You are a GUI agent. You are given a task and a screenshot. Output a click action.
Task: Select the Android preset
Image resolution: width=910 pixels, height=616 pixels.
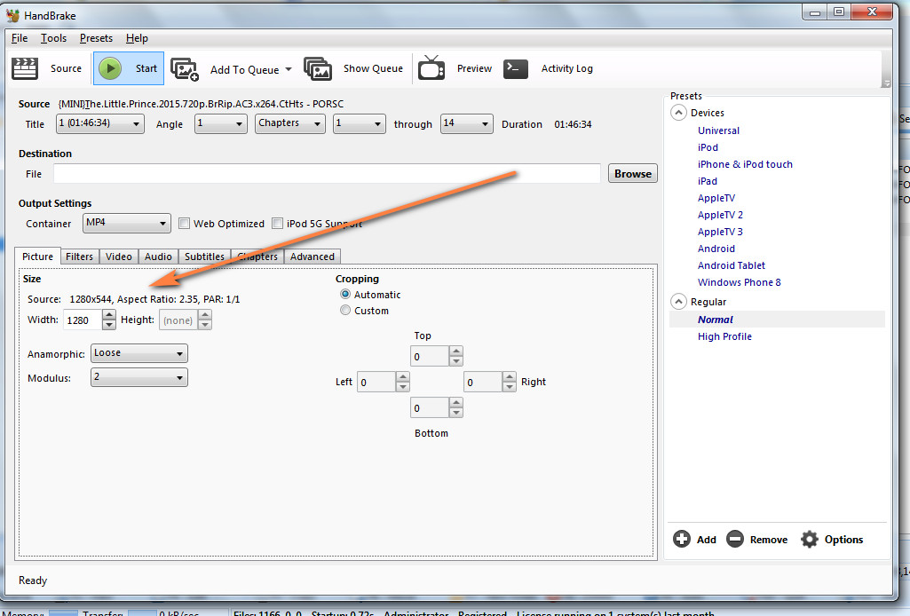pyautogui.click(x=716, y=249)
